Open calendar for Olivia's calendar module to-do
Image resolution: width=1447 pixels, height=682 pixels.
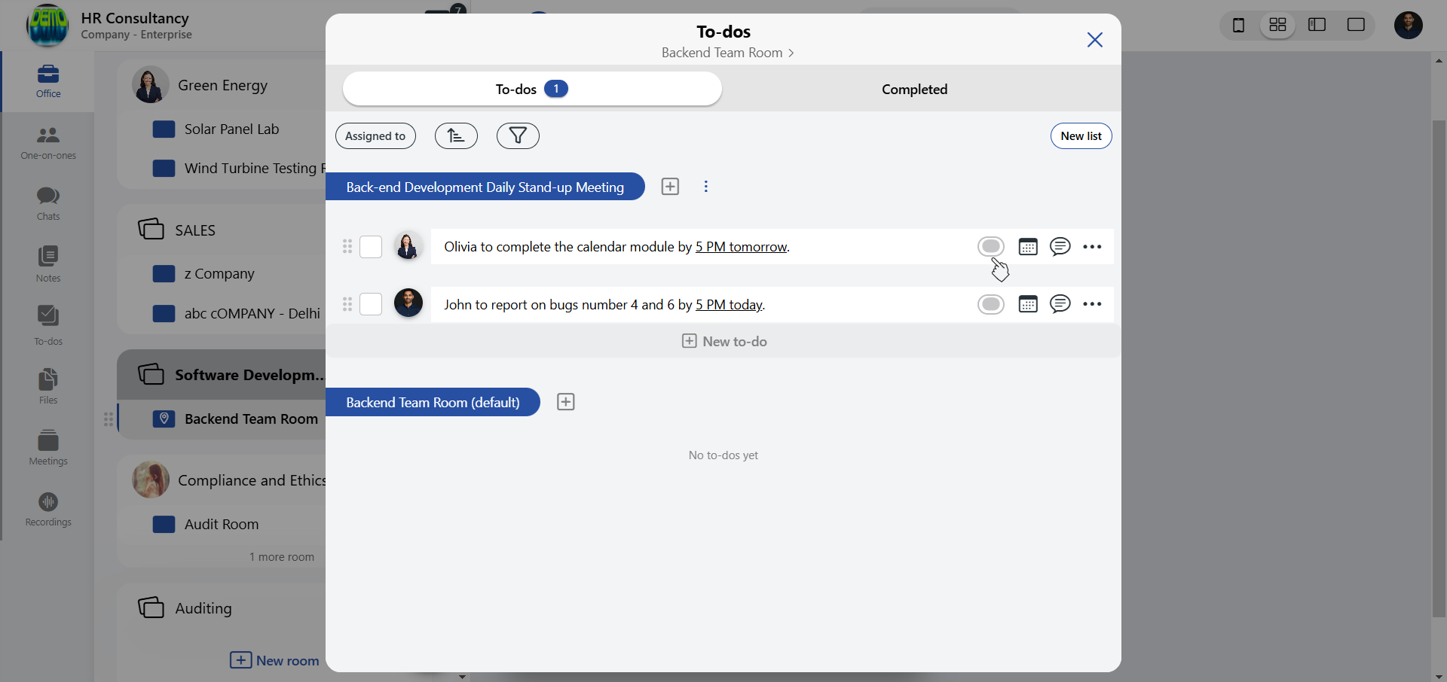tap(1028, 247)
